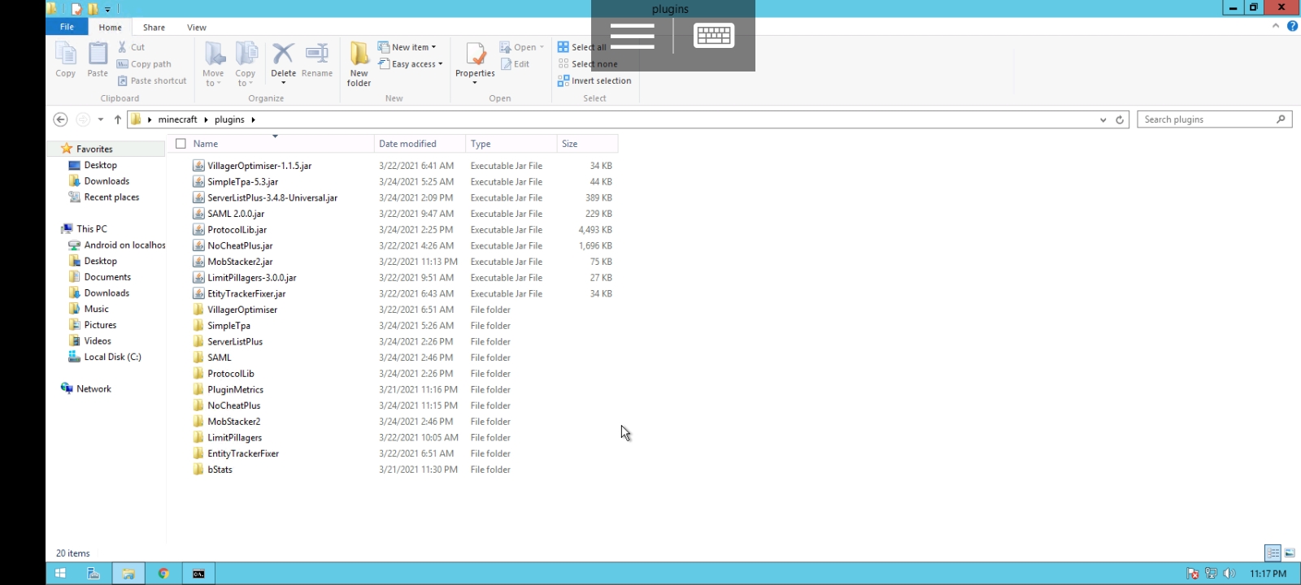Open the Share ribbon tab
The image size is (1301, 585).
154,28
